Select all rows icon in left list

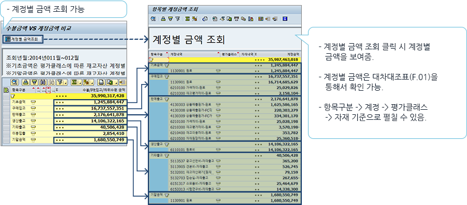pyautogui.click(x=6, y=91)
